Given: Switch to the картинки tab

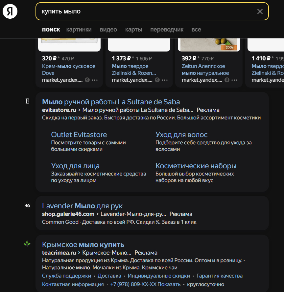Looking at the screenshot, I should pos(79,30).
